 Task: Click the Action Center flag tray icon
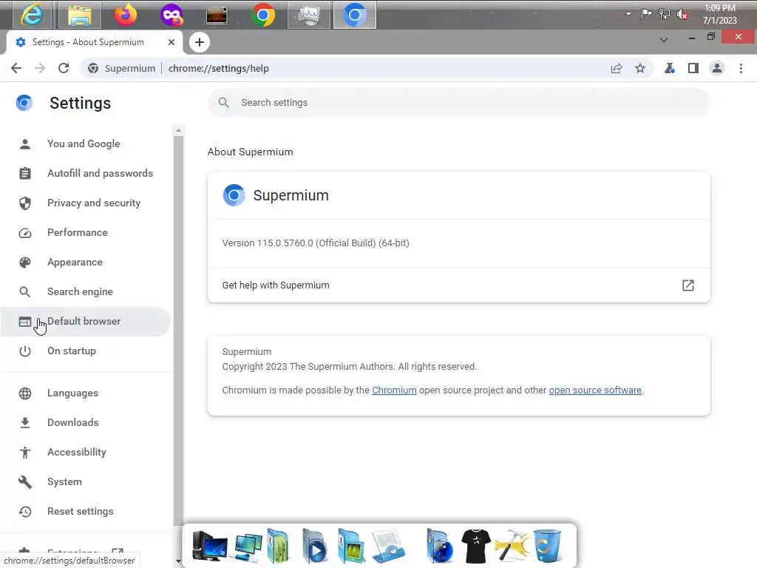click(646, 14)
